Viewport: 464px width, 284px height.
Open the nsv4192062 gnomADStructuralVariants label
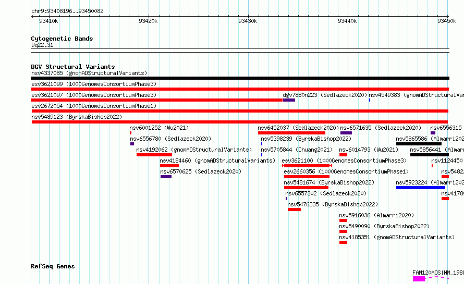[194, 150]
